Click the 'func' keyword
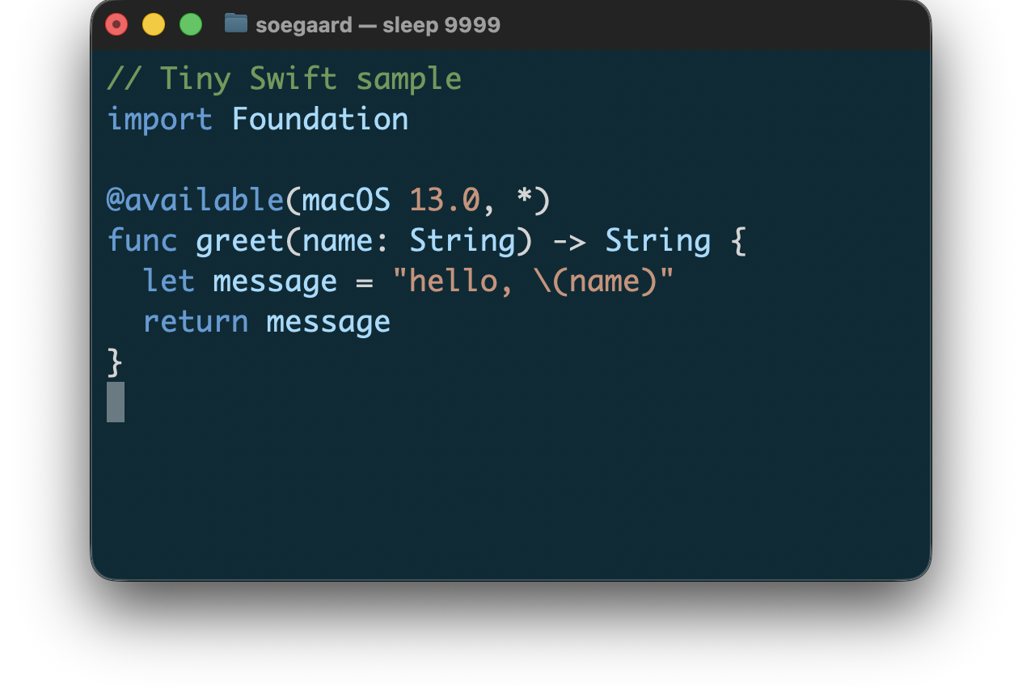This screenshot has width=1022, height=686. coord(141,241)
